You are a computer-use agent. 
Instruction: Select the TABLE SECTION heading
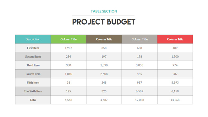(x=104, y=11)
